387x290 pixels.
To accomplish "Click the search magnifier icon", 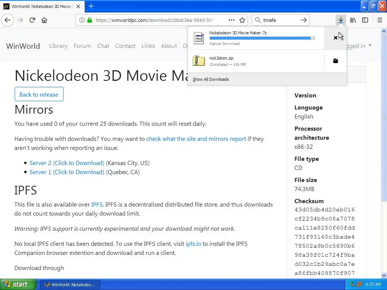I will 258,20.
